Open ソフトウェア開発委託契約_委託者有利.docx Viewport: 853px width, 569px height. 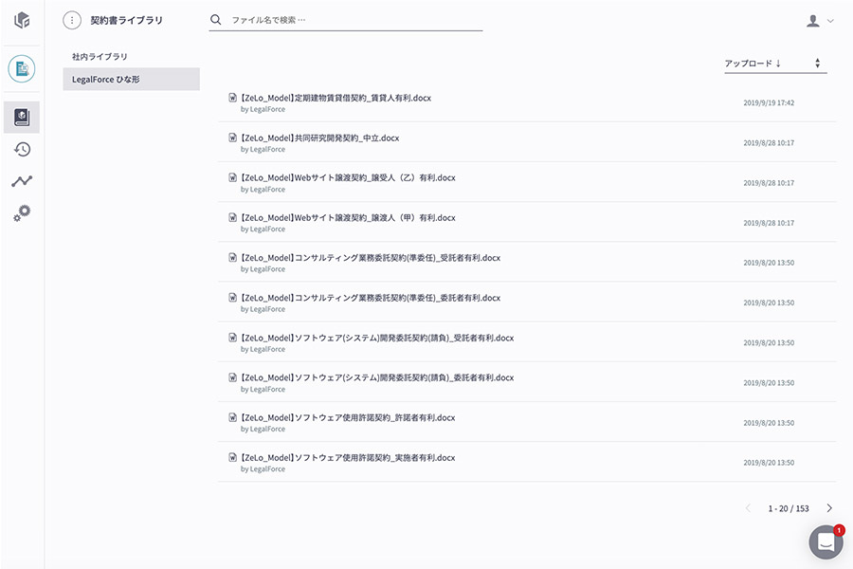click(377, 377)
